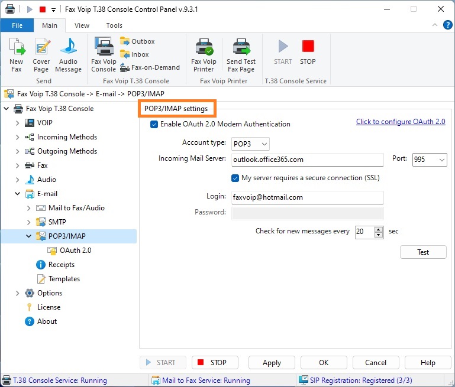Expand the Outgoing Methods chevron

tap(17, 151)
